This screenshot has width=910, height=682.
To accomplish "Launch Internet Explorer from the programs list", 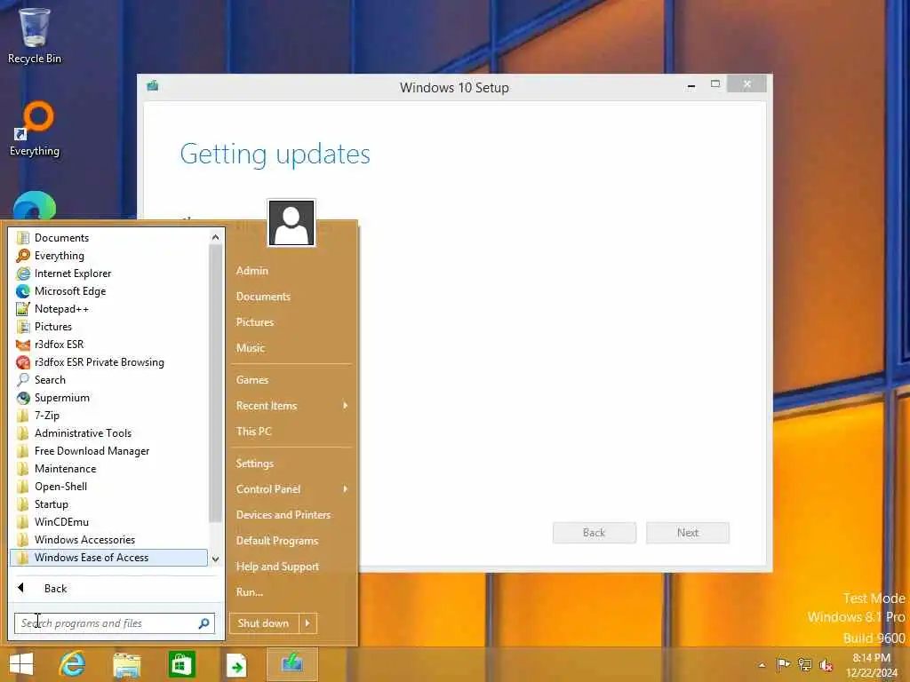I will click(109, 274).
